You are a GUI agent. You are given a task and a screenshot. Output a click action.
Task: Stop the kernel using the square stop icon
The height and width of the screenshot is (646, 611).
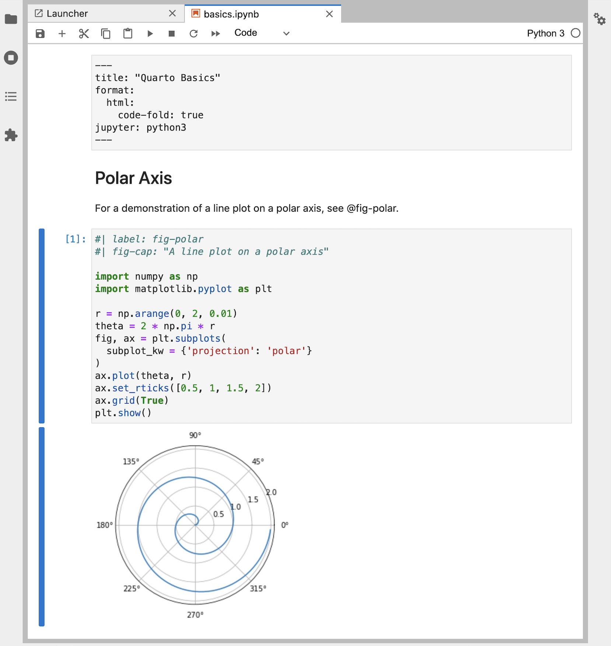click(x=171, y=33)
